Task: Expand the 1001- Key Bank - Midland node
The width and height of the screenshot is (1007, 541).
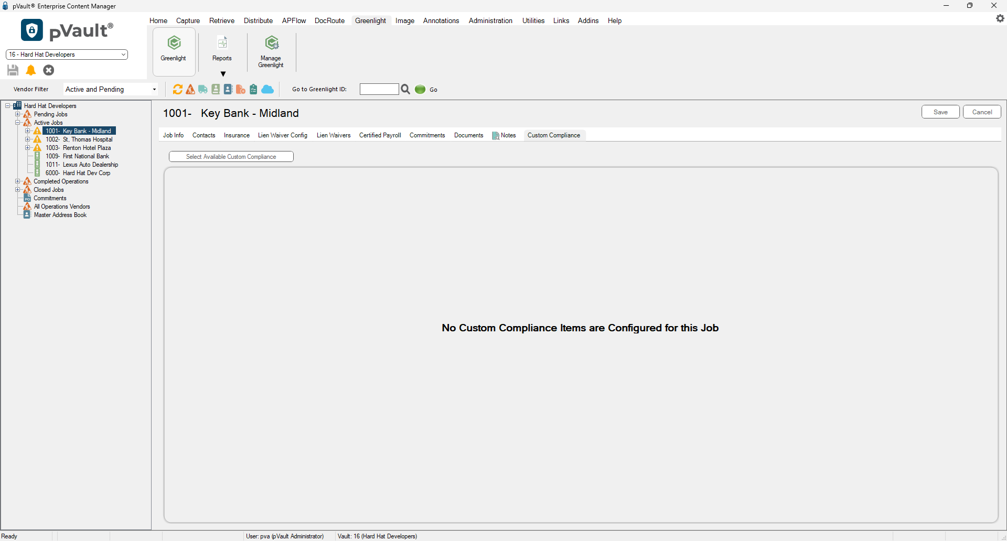Action: click(x=28, y=131)
